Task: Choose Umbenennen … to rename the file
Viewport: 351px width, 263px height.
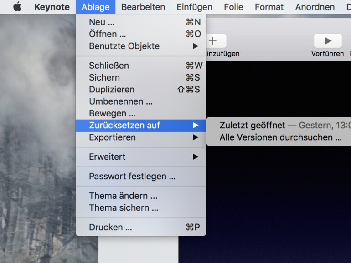Action: (x=141, y=101)
